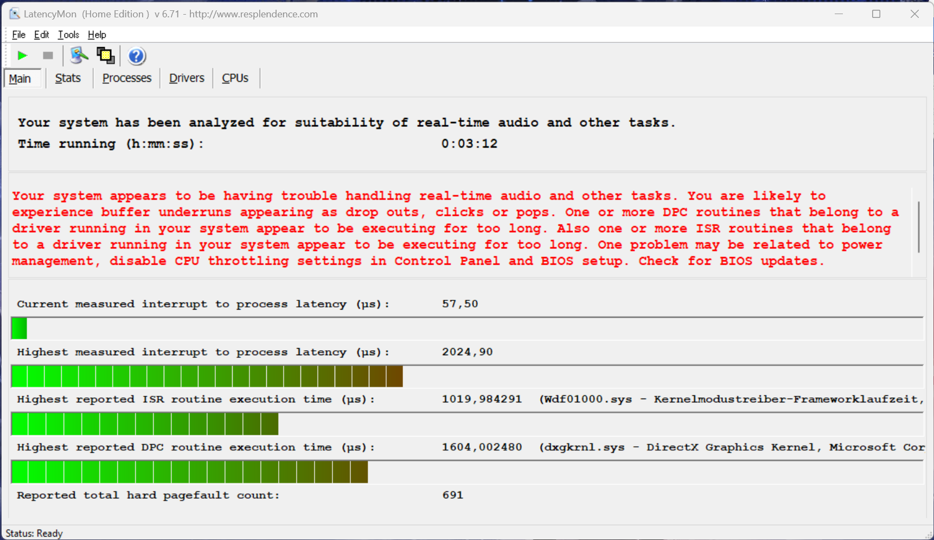Open help with the blue question mark icon
The height and width of the screenshot is (540, 934).
137,56
